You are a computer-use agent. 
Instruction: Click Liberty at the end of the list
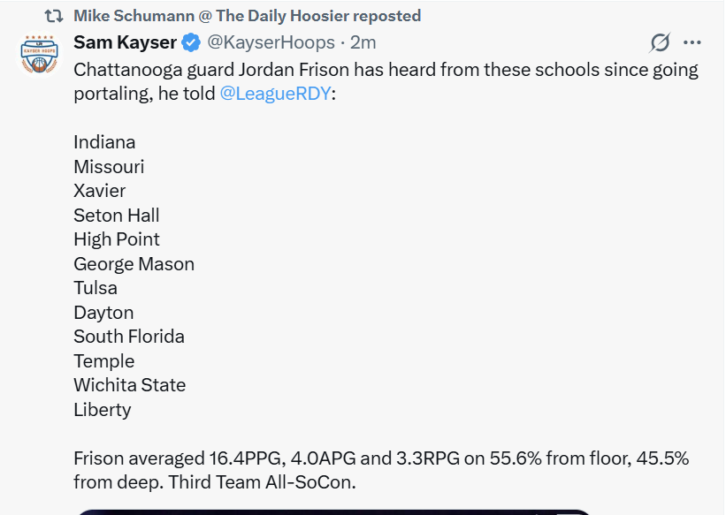pos(102,410)
